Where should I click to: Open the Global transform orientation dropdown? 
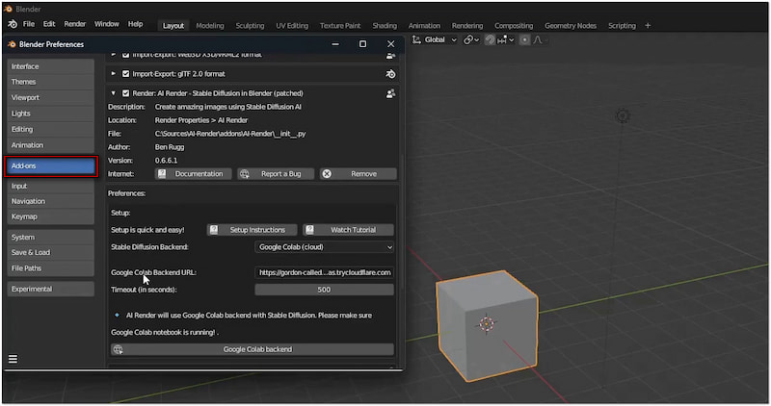coord(435,39)
